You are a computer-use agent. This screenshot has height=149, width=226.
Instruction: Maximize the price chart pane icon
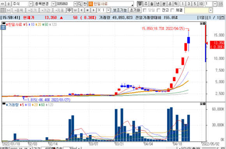[201, 23]
